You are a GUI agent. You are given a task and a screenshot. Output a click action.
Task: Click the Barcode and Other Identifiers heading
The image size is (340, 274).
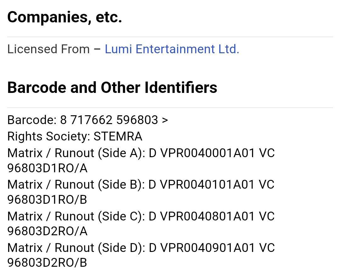[112, 88]
